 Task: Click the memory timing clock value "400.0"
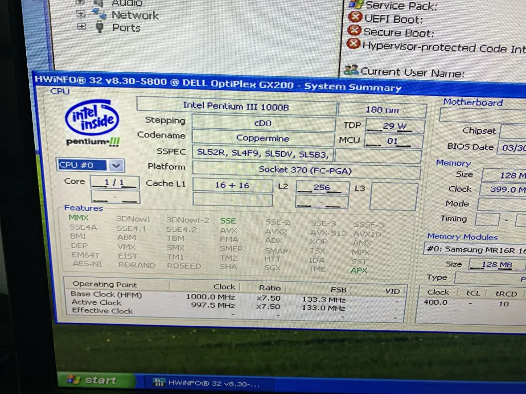point(436,302)
